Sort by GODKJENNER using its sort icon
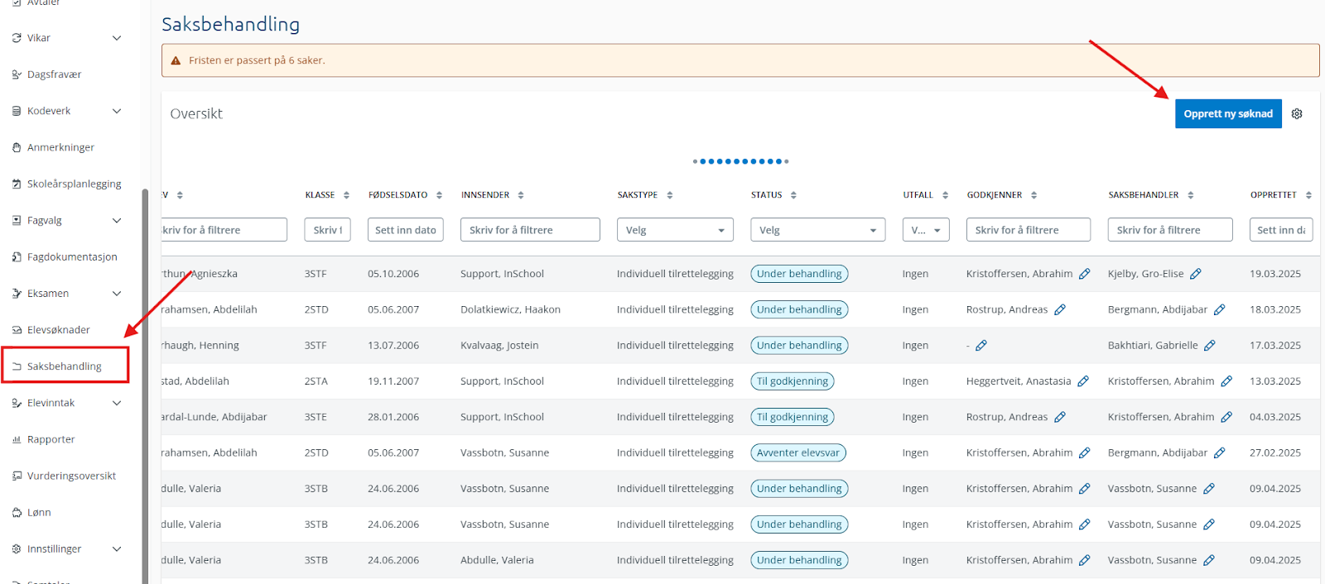This screenshot has width=1325, height=584. point(1033,195)
